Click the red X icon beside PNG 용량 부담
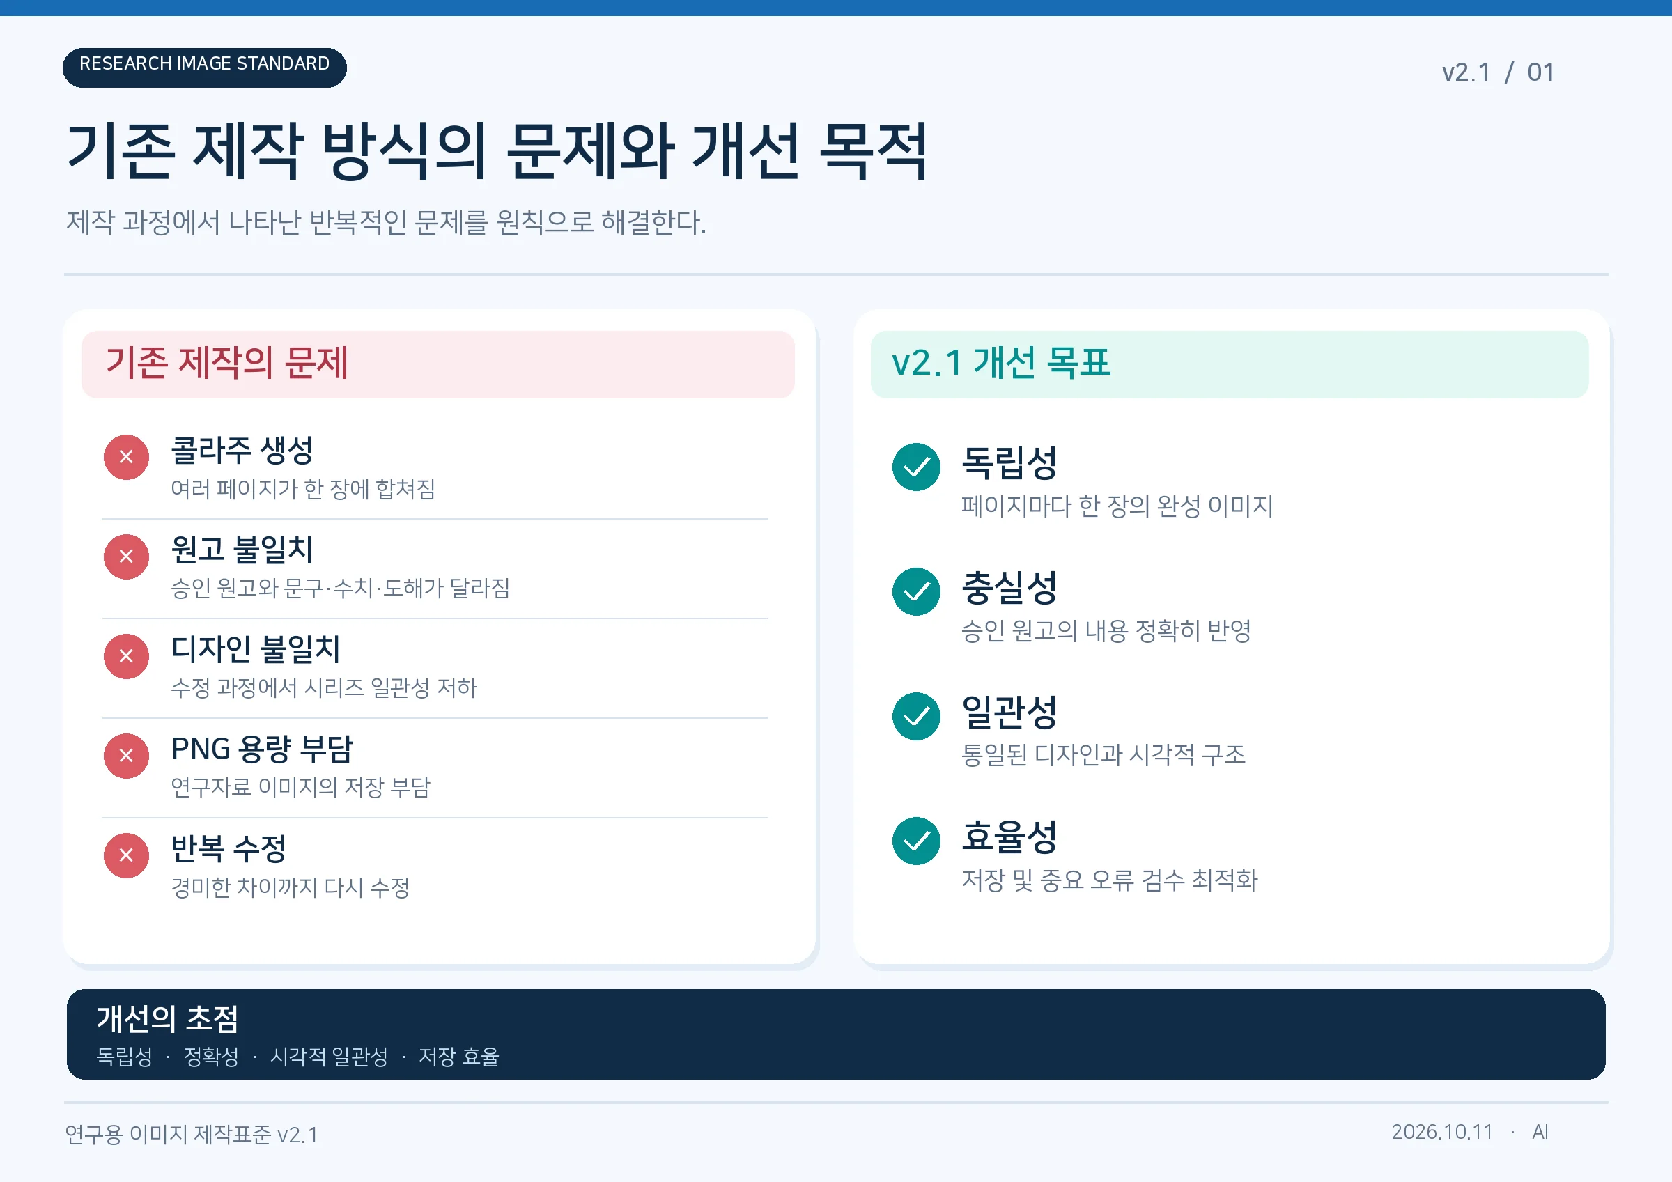 tap(126, 756)
